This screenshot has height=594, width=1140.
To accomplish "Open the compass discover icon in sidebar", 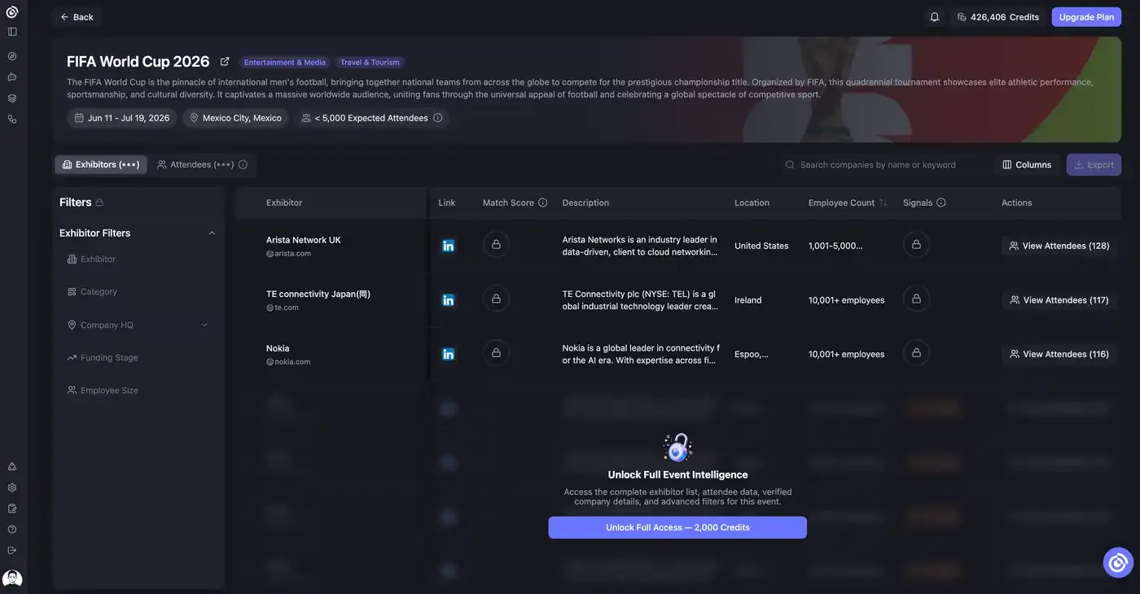I will click(12, 56).
